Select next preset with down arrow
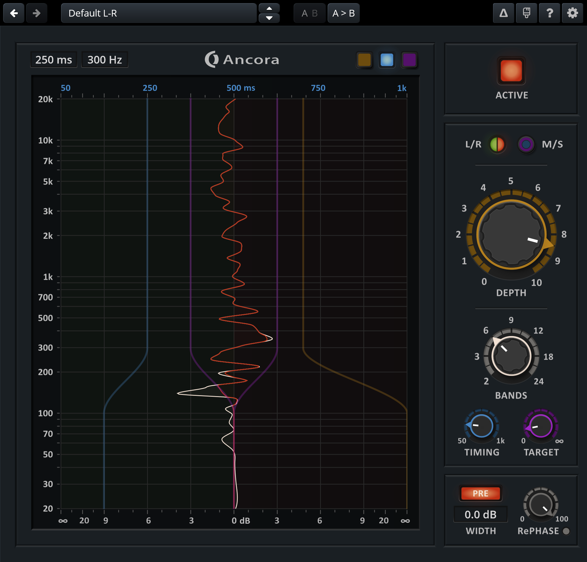 click(269, 18)
